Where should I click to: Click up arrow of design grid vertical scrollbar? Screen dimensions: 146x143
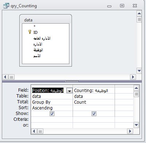tap(136, 88)
